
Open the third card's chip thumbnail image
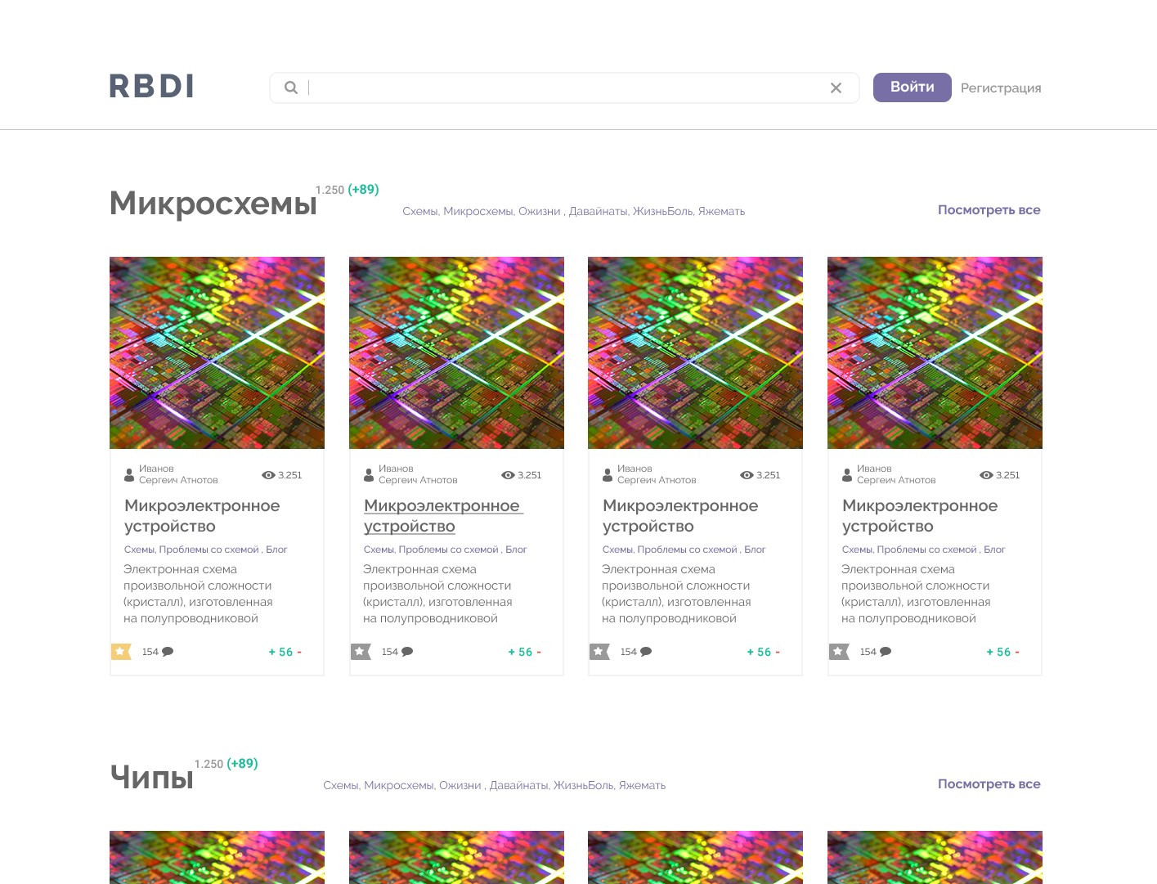click(695, 352)
